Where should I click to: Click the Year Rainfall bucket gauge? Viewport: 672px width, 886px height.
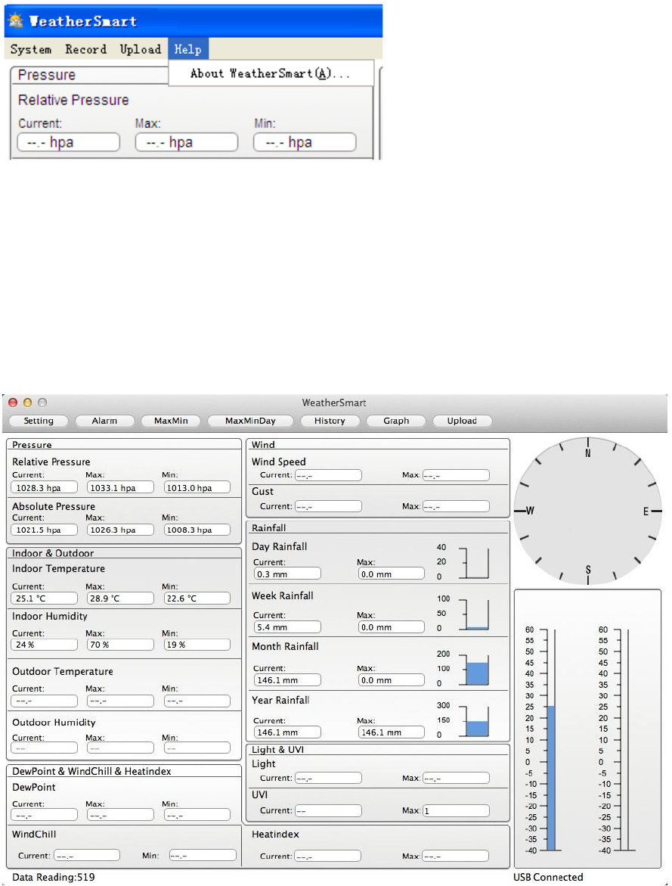[477, 721]
